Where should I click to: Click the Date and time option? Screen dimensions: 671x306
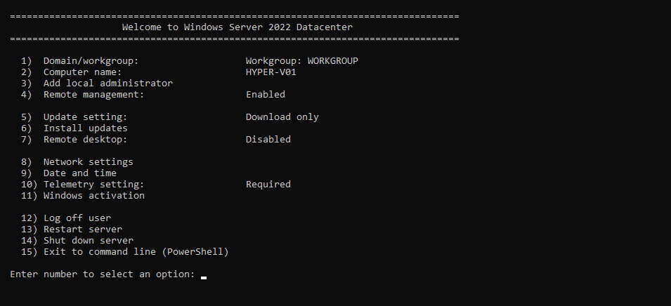tap(68, 173)
